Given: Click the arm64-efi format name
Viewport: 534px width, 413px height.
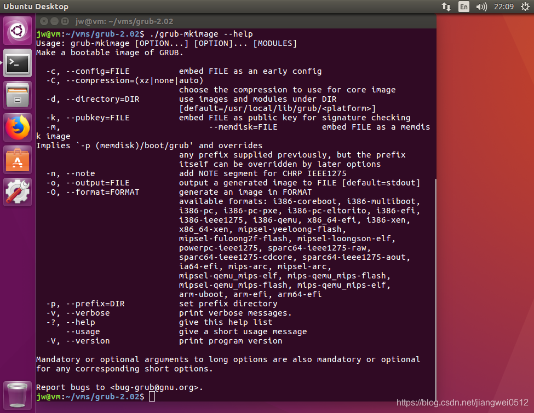Looking at the screenshot, I should click(300, 294).
